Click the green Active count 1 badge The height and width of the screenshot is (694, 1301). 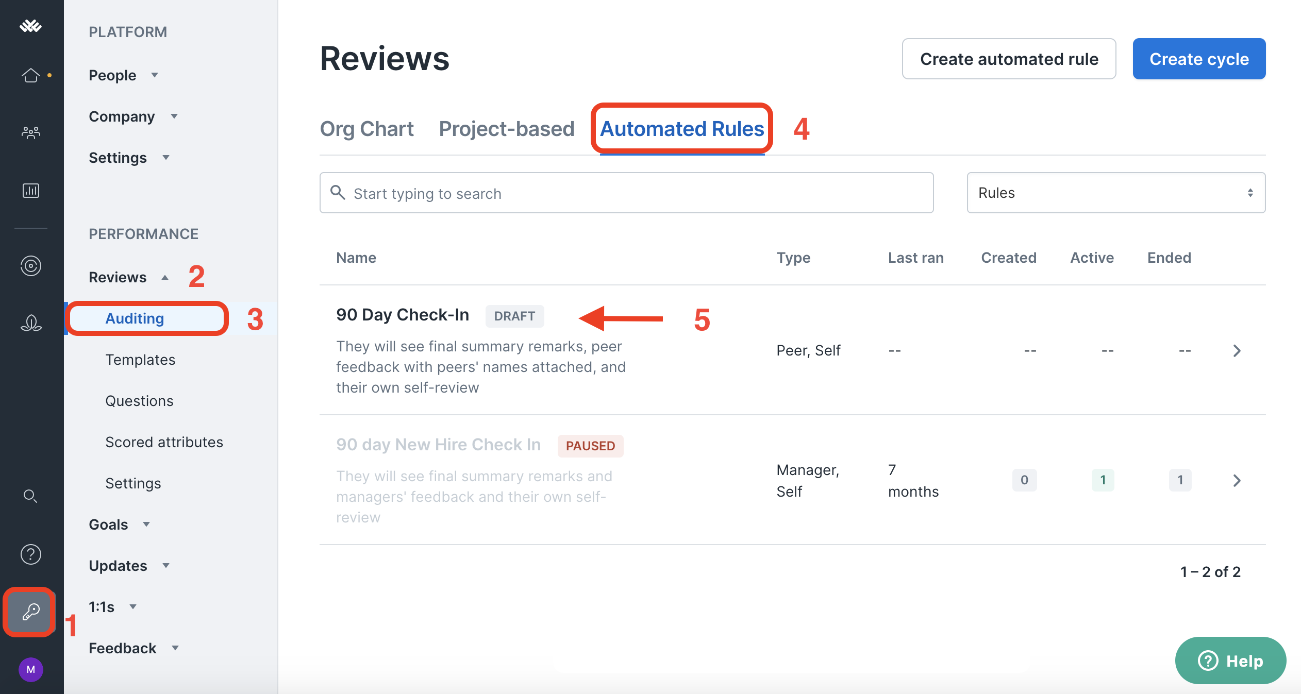coord(1103,480)
